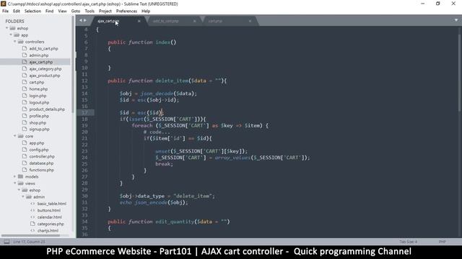Close the ajax_cart.php tab
The image size is (462, 259).
point(139,21)
